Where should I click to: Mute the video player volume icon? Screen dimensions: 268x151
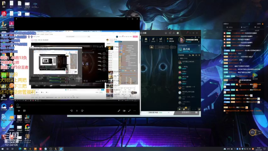19,111
